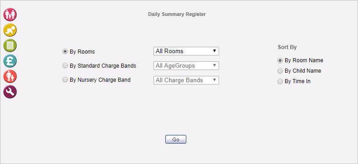Screen dimensions: 358x164
Task: Sort by Room Name radio option
Action: (x=280, y=60)
